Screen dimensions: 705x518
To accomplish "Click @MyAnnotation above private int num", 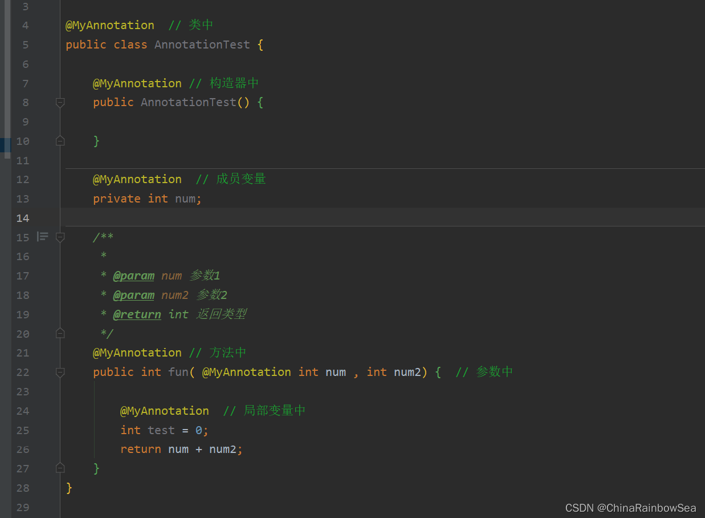I will (137, 179).
